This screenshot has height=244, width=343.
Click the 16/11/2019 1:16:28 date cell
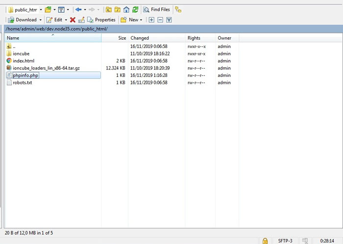coord(149,75)
